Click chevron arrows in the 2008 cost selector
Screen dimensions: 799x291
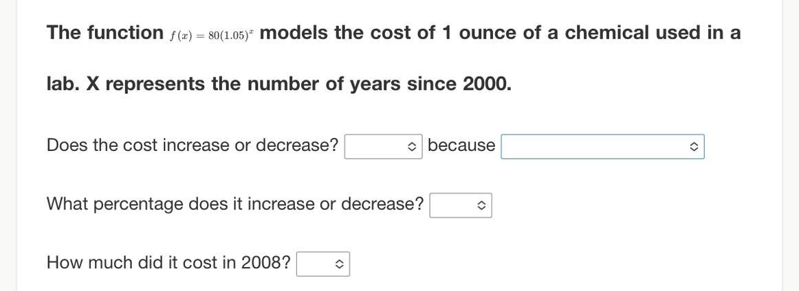[x=339, y=264]
